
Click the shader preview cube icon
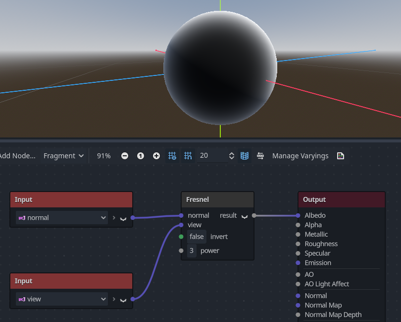click(245, 155)
